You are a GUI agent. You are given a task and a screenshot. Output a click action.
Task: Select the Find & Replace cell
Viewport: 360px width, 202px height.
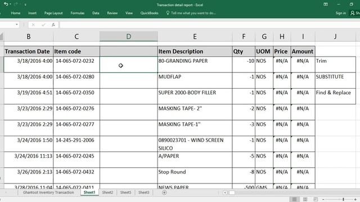click(335, 96)
